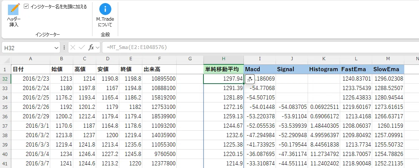Select column A header

pyautogui.click(x=31, y=59)
